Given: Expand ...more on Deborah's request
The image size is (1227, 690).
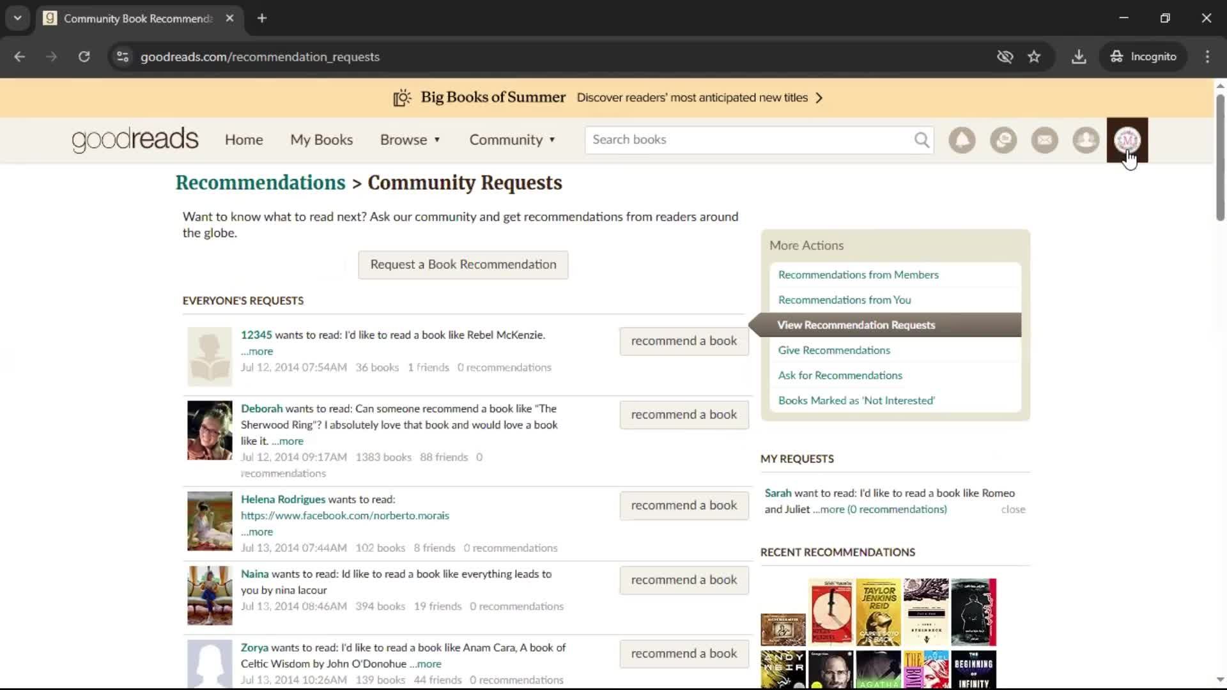Looking at the screenshot, I should coord(288,441).
